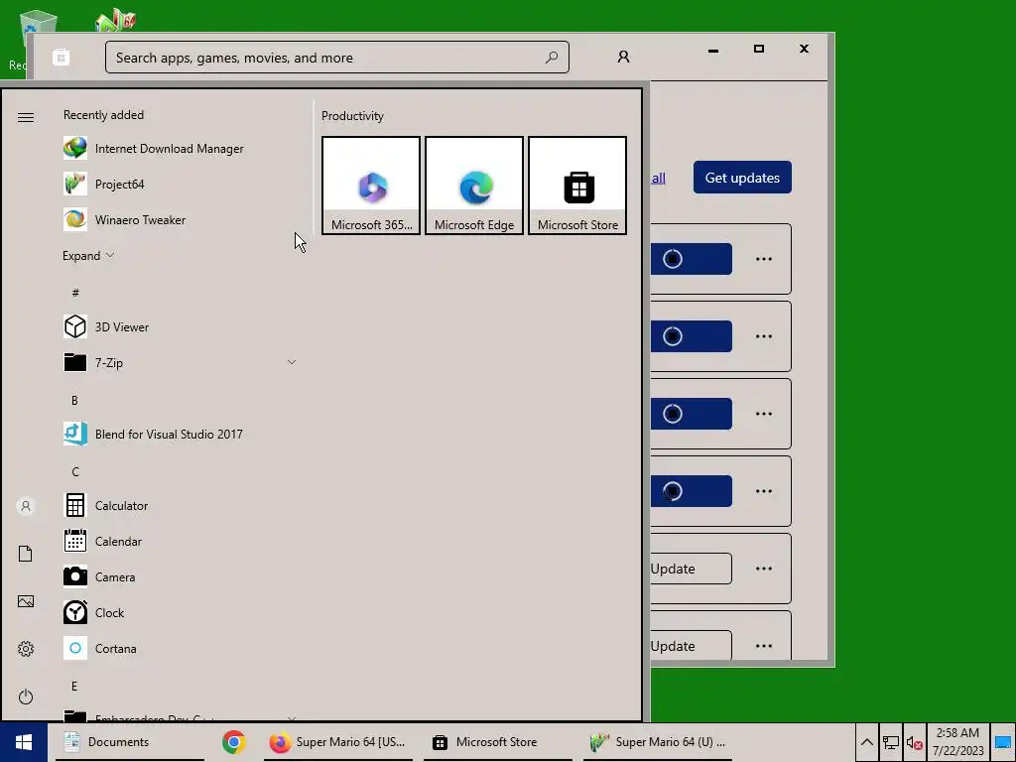Open Pictures from Start sidebar icon

coord(26,601)
